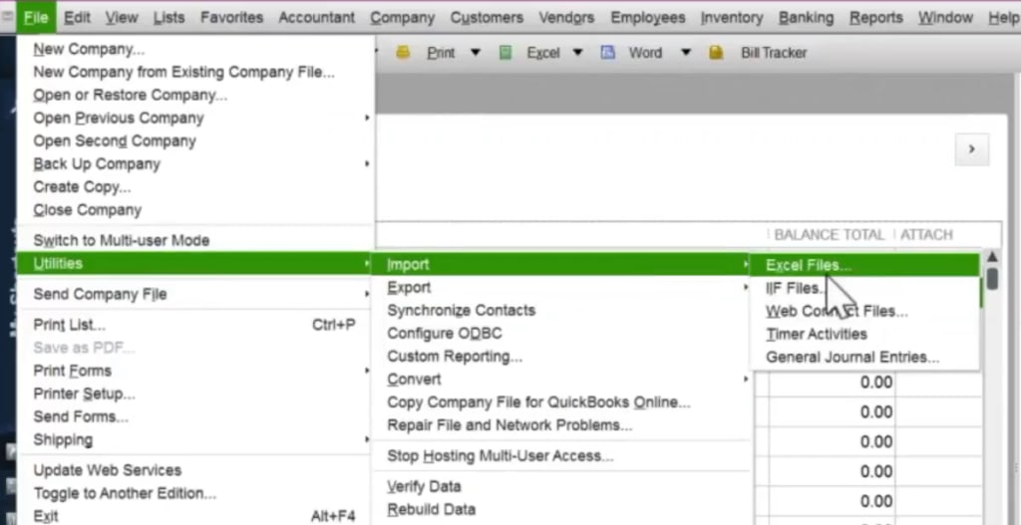Open the Vendors menu
The image size is (1021, 525).
(566, 18)
